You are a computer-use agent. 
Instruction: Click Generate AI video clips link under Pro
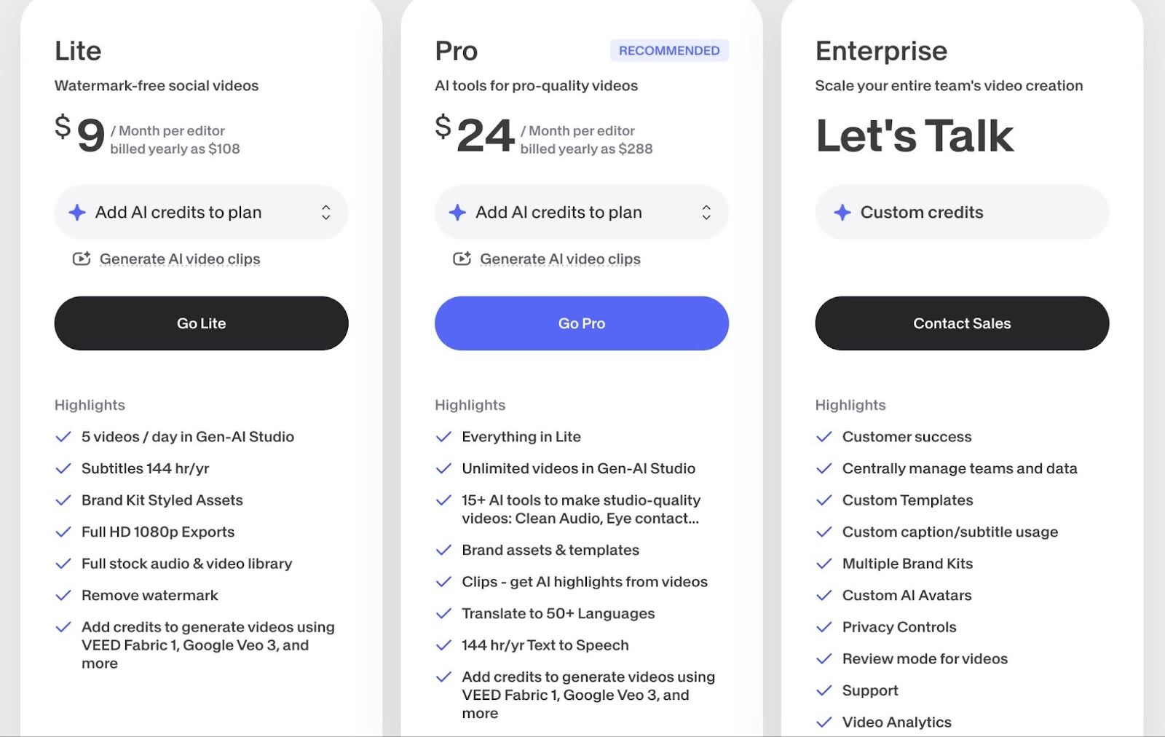click(x=560, y=259)
